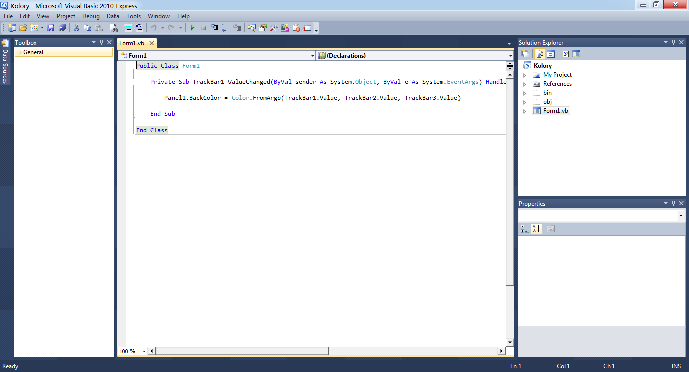Click Property Pages icon in Properties panel
This screenshot has height=372, width=689.
pos(551,229)
